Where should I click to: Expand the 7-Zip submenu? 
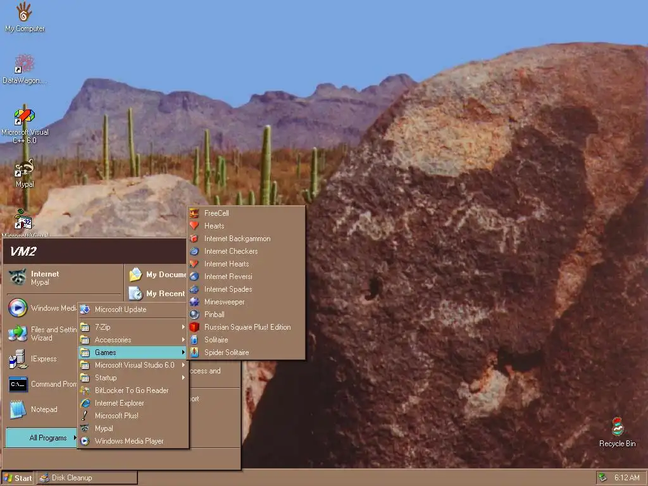pyautogui.click(x=133, y=327)
